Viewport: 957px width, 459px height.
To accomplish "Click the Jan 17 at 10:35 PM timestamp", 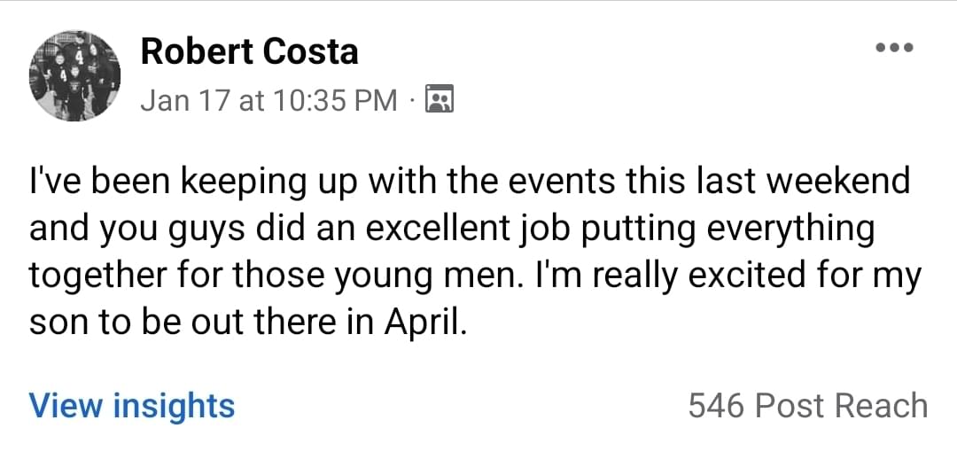I will 268,100.
